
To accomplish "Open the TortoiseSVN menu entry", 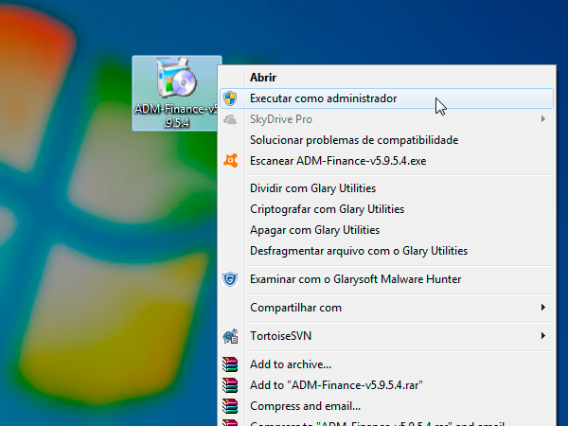I will pyautogui.click(x=386, y=336).
